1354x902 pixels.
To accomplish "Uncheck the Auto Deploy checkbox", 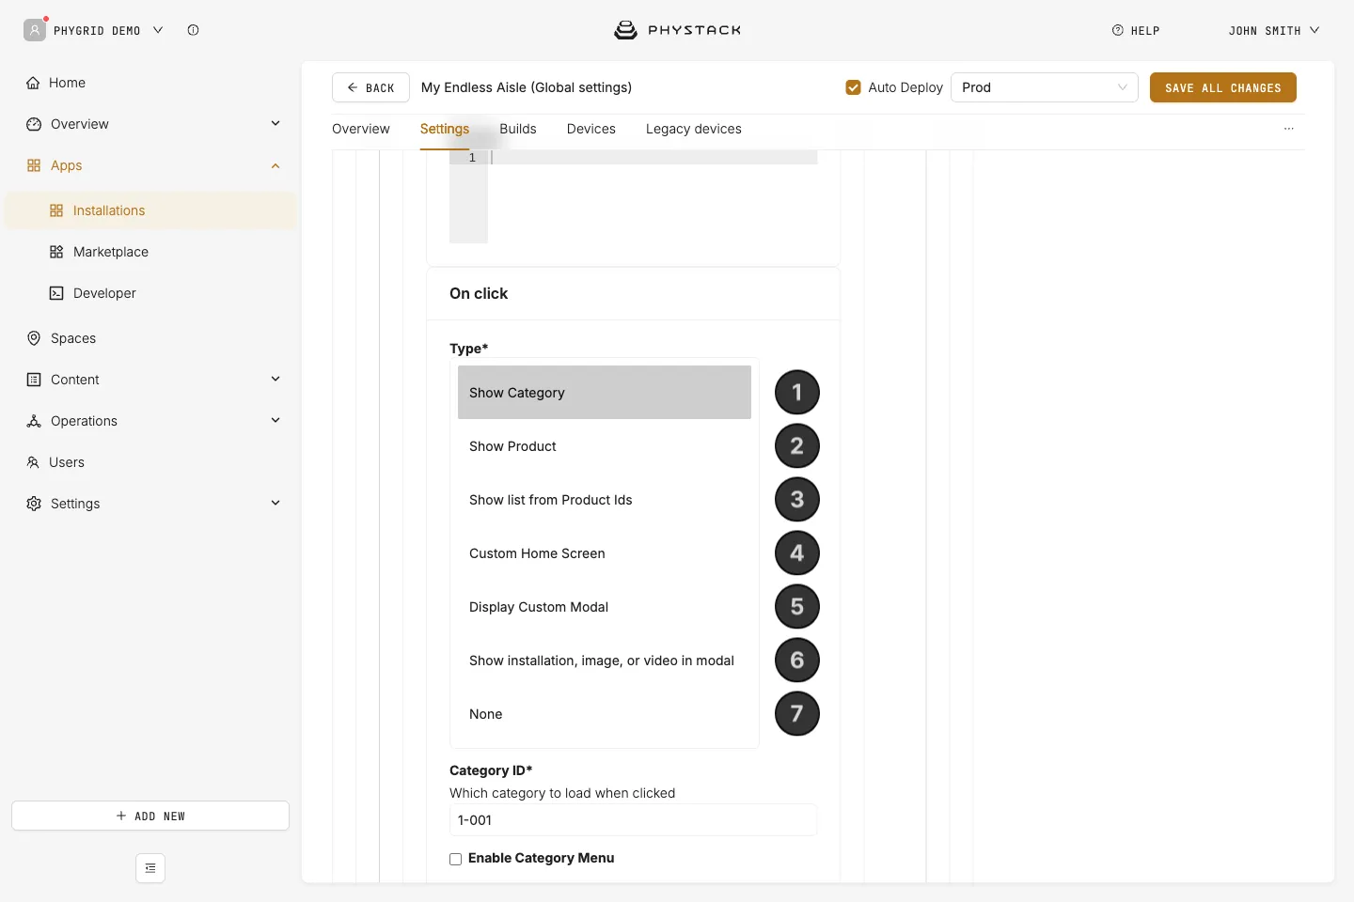I will pyautogui.click(x=854, y=87).
